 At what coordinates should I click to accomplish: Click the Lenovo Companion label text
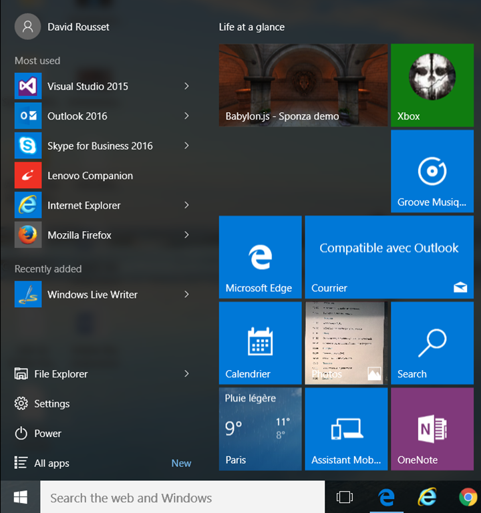point(90,176)
